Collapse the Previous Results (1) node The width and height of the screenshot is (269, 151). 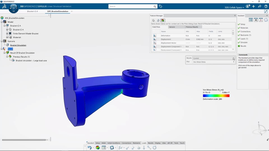[x=7, y=57]
